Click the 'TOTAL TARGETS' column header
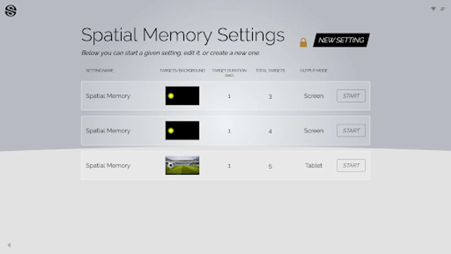The image size is (451, 254). click(270, 71)
